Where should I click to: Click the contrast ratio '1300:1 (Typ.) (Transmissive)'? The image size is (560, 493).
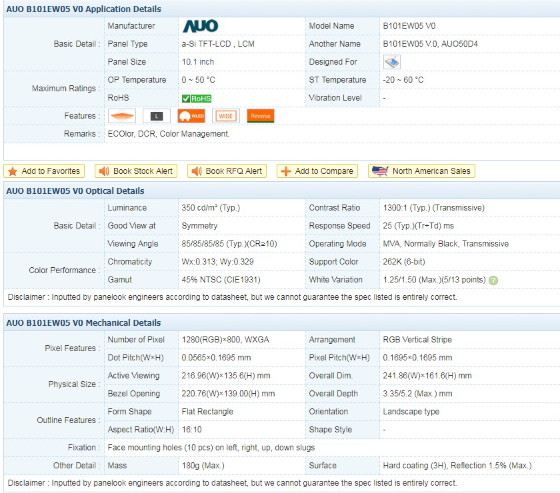point(433,208)
